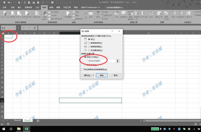Switch to the 开始 (Home) ribbon tab
The height and width of the screenshot is (132, 201).
pyautogui.click(x=13, y=8)
